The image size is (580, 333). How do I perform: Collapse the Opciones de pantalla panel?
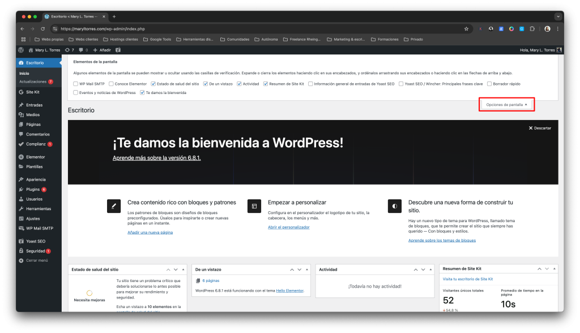click(x=506, y=104)
